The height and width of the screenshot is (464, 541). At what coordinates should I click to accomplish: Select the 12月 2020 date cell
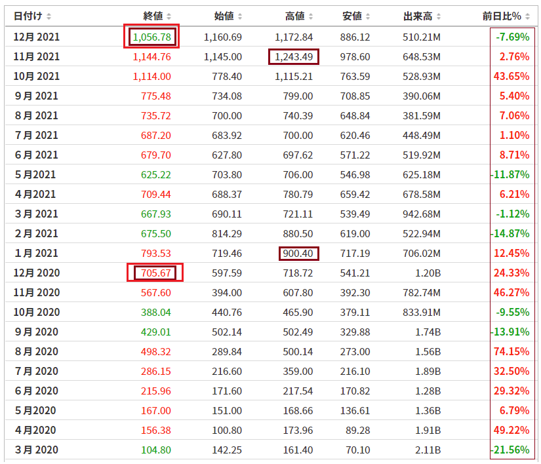36,273
